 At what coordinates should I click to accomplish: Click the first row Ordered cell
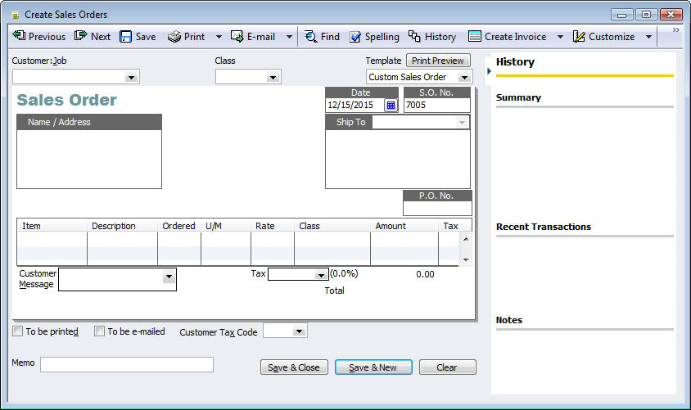pyautogui.click(x=179, y=239)
